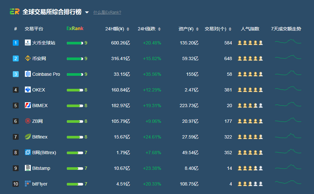Click the Huobi Global exchange logo

(28, 43)
